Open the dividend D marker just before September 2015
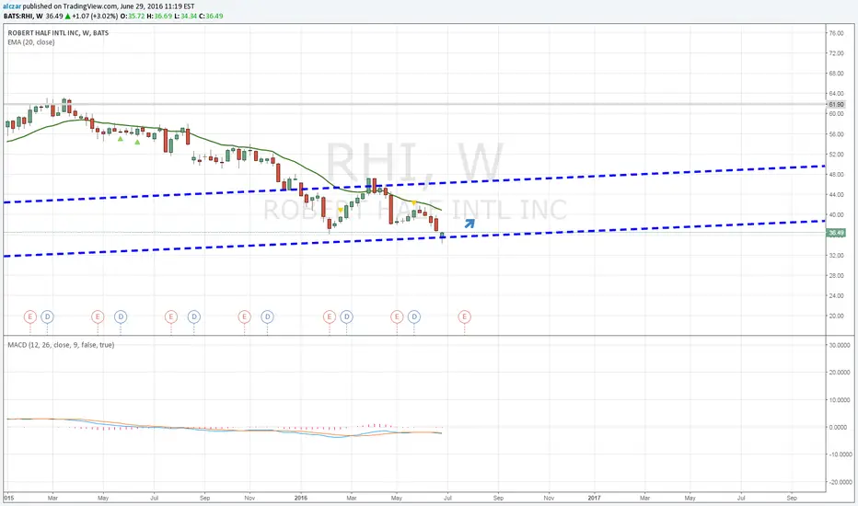The height and width of the screenshot is (506, 858). pyautogui.click(x=193, y=316)
